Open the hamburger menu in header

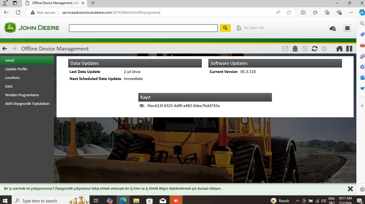click(x=347, y=28)
